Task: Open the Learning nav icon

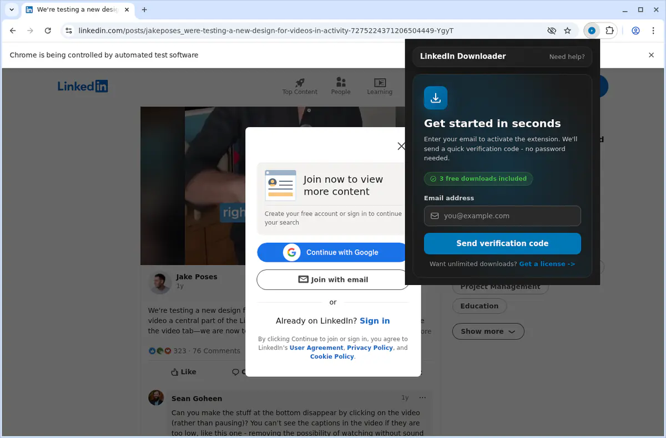Action: tap(380, 83)
